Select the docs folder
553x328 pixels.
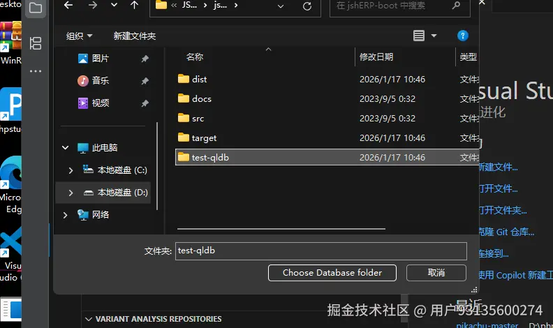pos(201,99)
